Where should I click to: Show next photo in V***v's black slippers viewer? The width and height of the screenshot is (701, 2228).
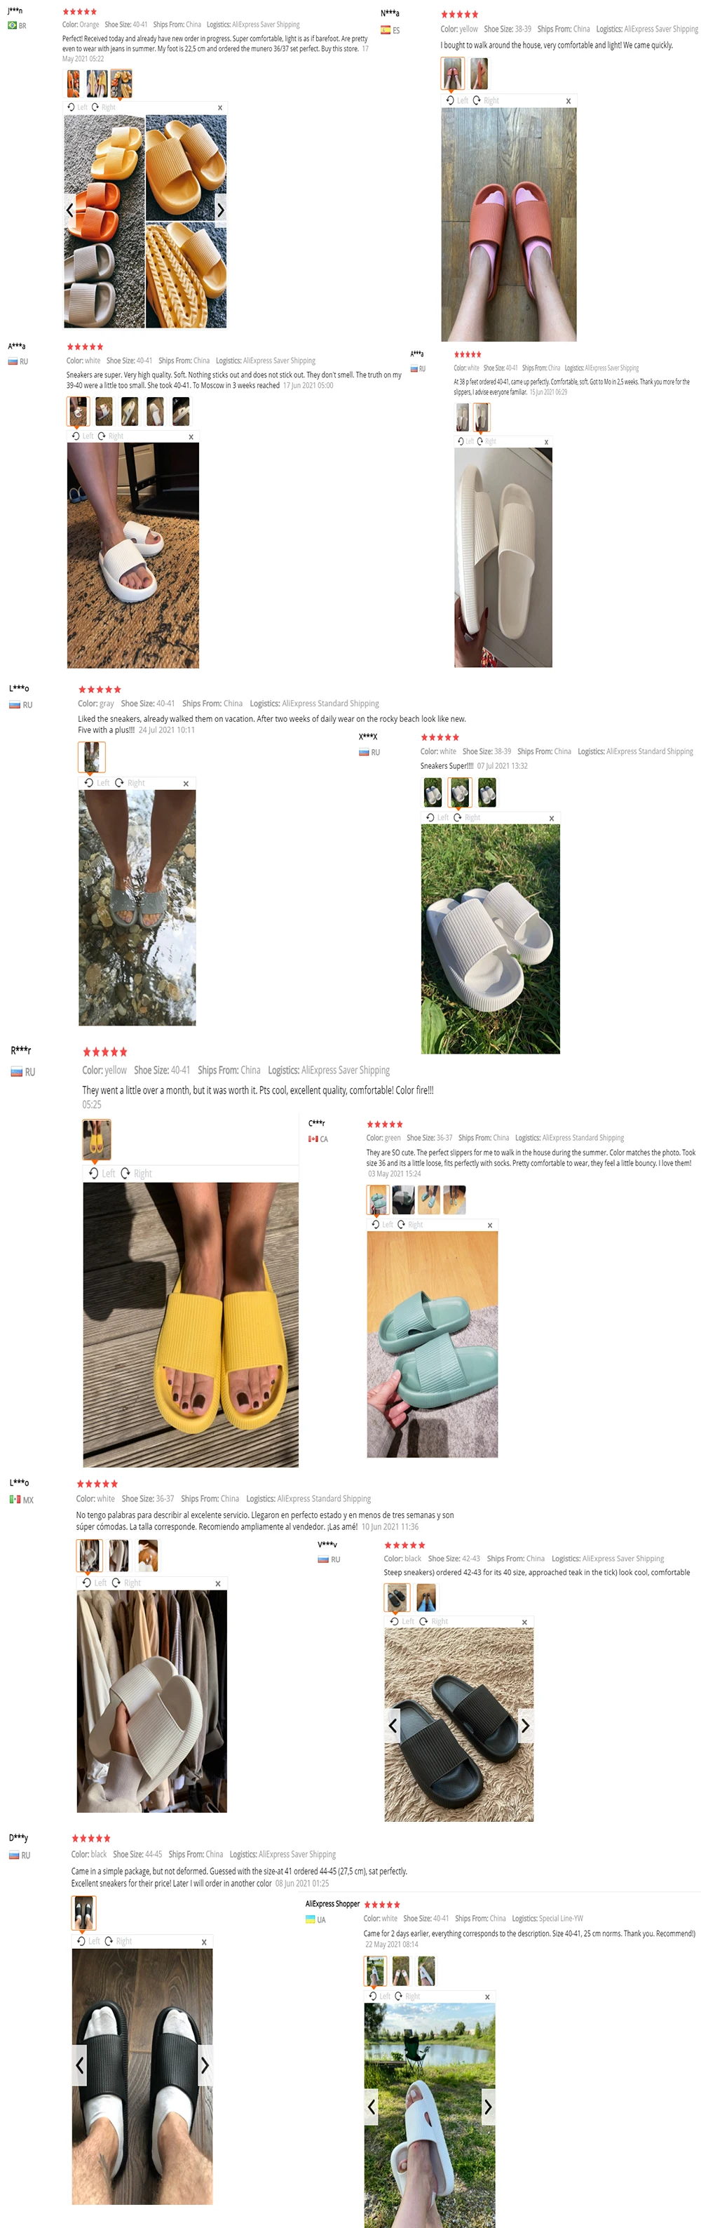[x=524, y=1726]
